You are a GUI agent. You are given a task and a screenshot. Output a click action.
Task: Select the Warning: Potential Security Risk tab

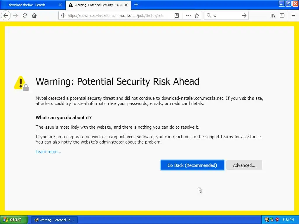(98, 5)
